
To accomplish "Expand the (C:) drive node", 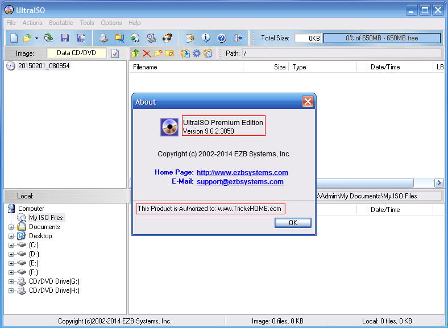I will 11,245.
